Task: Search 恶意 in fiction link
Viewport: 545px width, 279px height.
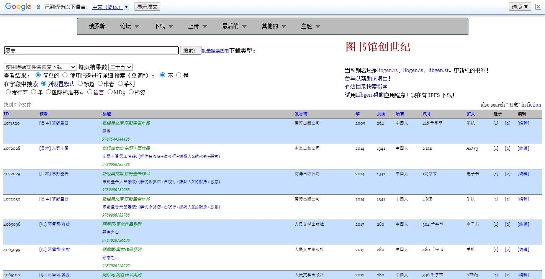Action: click(534, 105)
